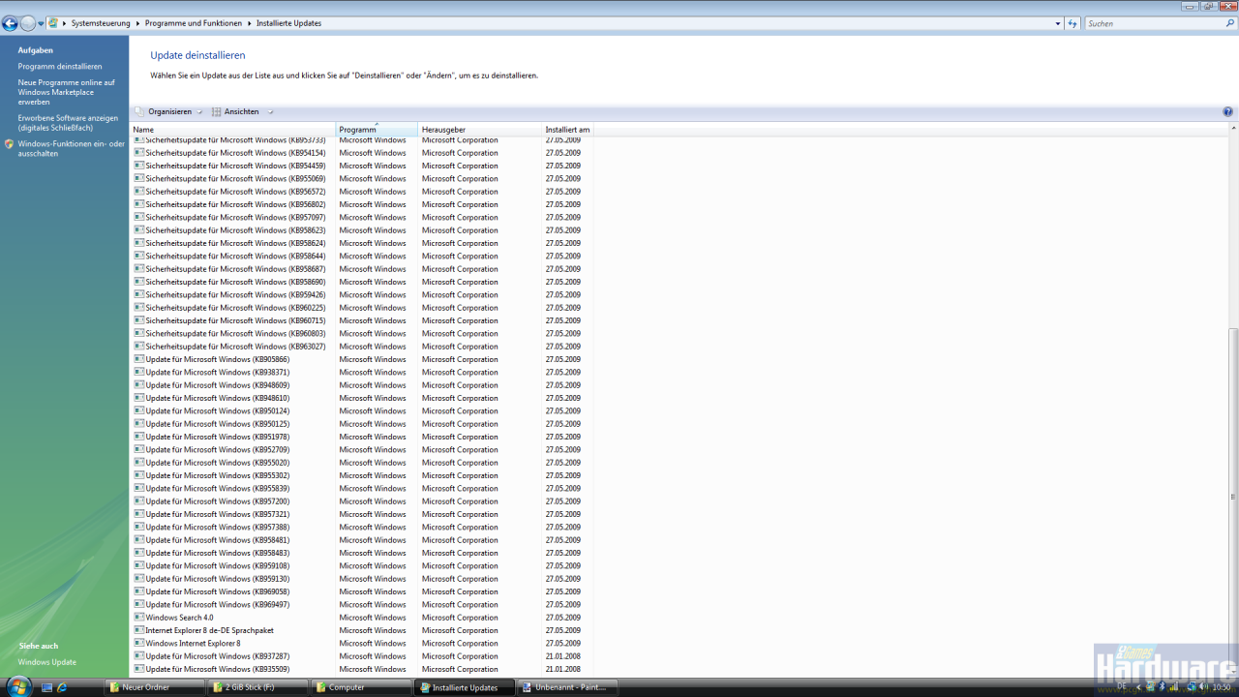Select Sicherheitsupdate KB955069 row
The image size is (1239, 697).
click(360, 178)
